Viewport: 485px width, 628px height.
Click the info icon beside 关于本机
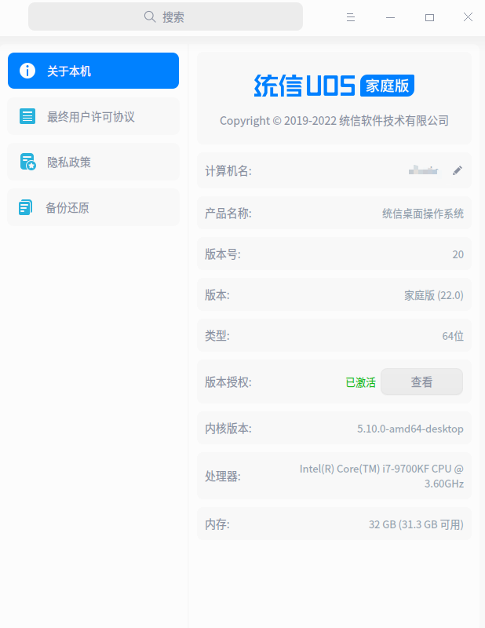click(x=27, y=71)
